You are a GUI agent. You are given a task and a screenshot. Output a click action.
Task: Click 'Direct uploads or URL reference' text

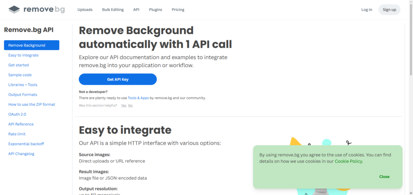point(112,161)
